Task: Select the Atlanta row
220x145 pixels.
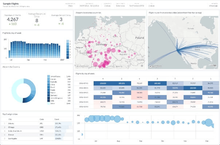Action: click(x=37, y=124)
